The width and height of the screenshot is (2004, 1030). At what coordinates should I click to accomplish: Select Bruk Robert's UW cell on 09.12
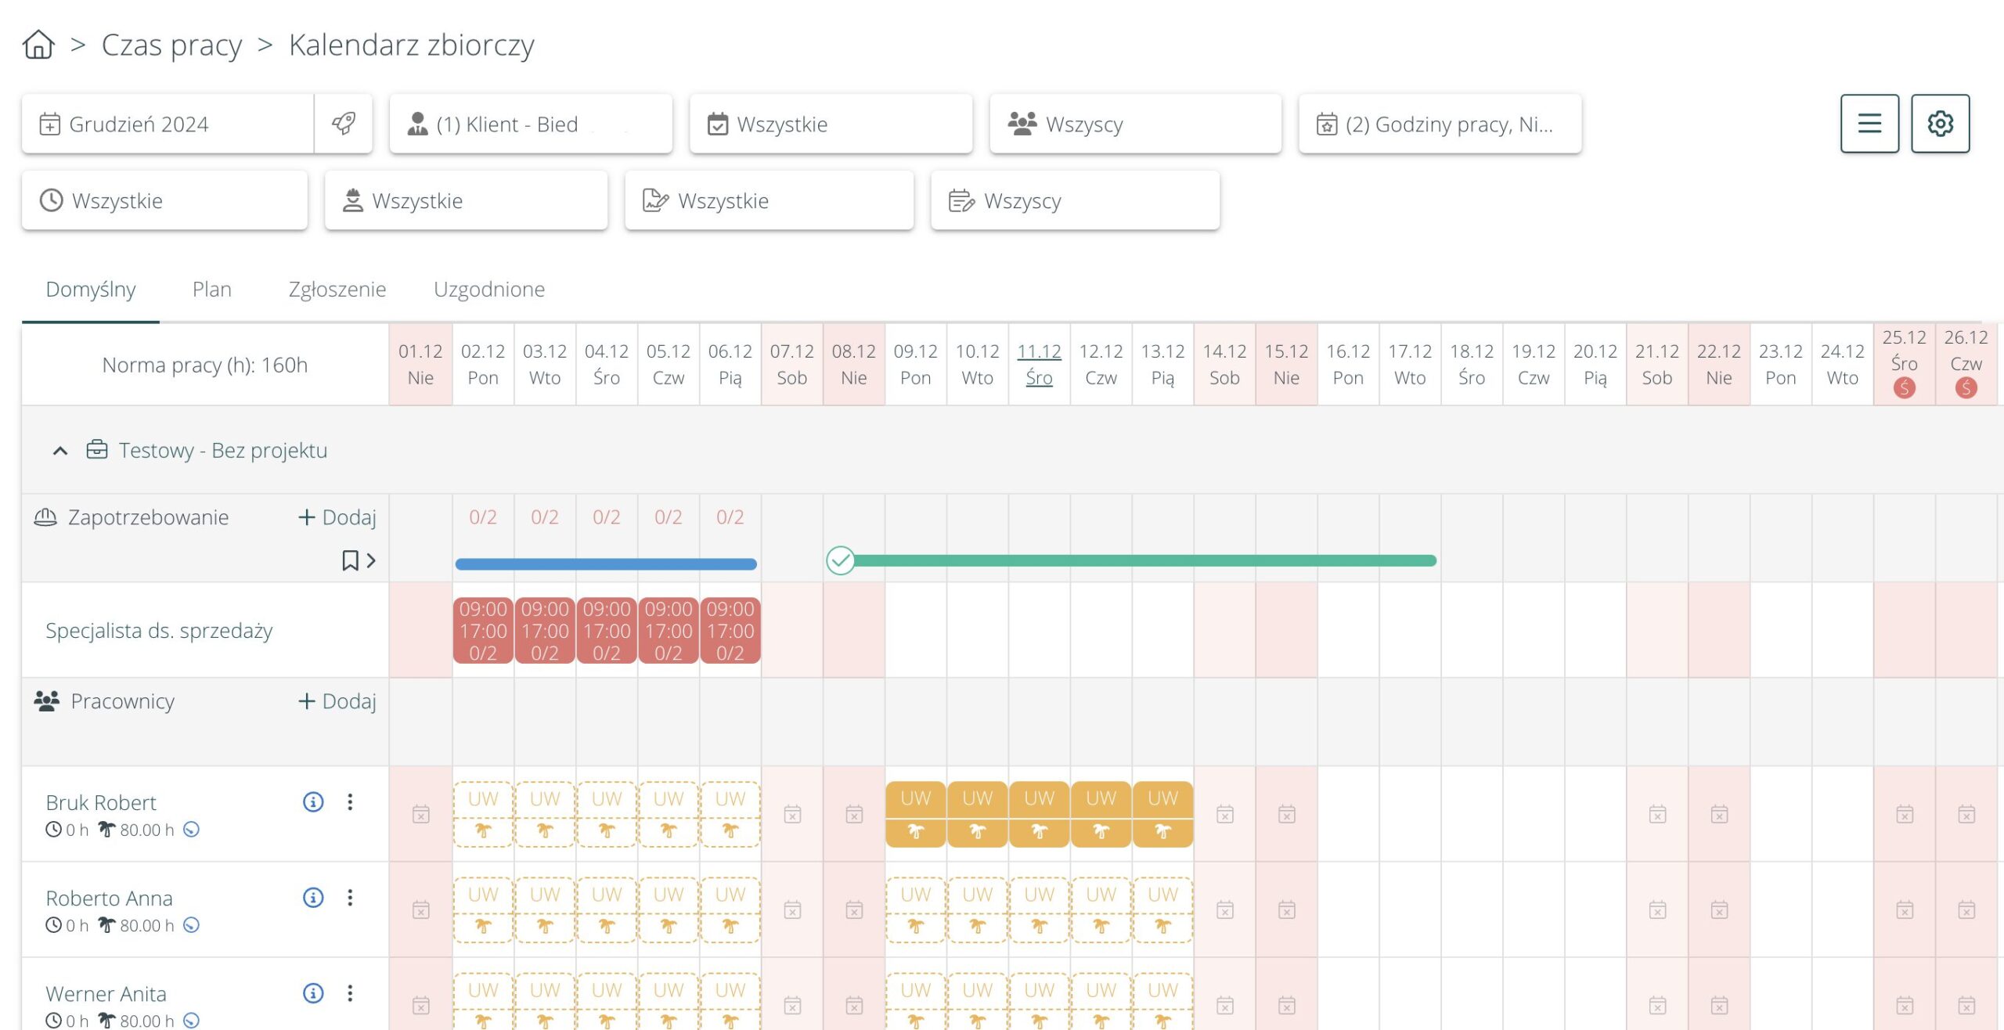click(x=915, y=814)
